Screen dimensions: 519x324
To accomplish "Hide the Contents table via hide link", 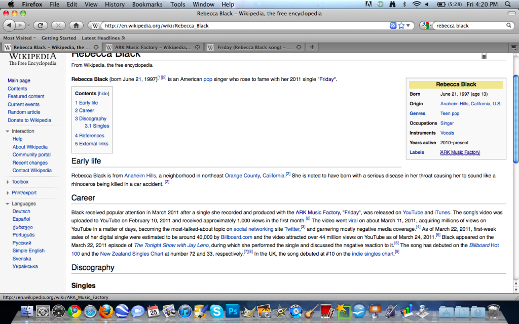I will [103, 94].
